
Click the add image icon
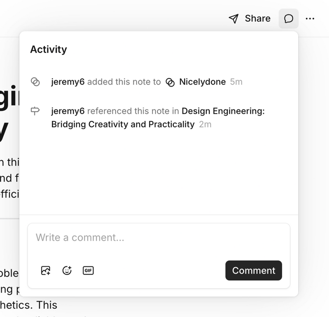click(46, 271)
